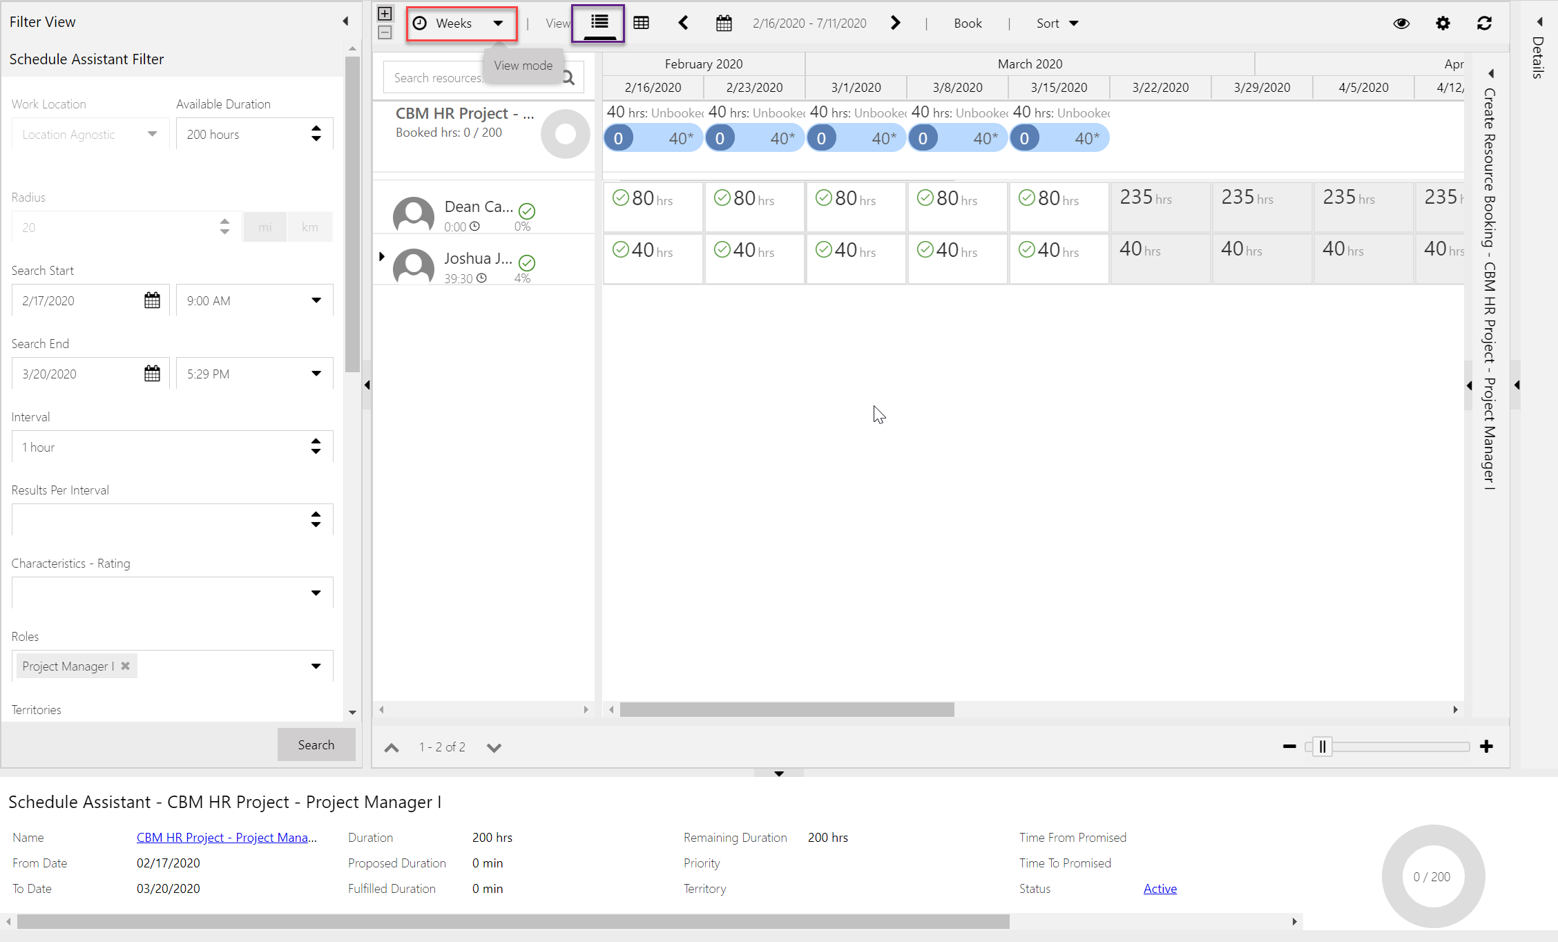Open CBM HR Project - Project Mana... link
The height and width of the screenshot is (942, 1558).
point(227,837)
